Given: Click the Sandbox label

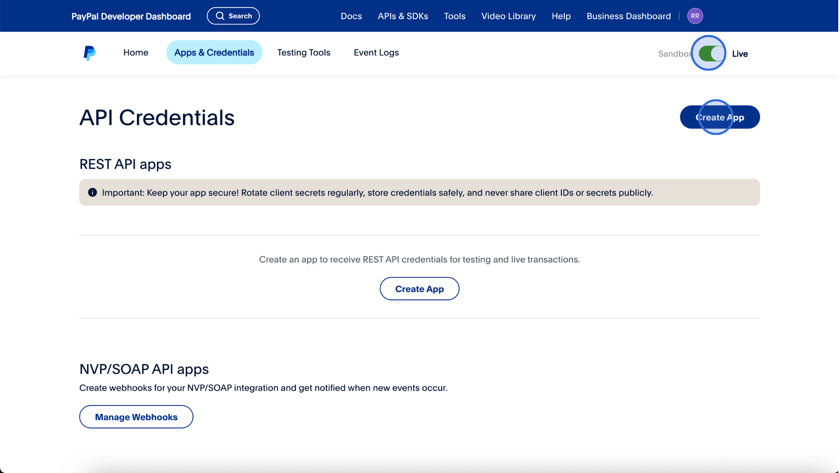Looking at the screenshot, I should [x=675, y=54].
